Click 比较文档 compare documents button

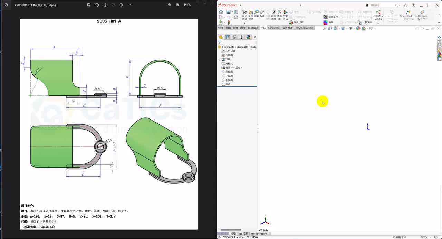pos(365,22)
